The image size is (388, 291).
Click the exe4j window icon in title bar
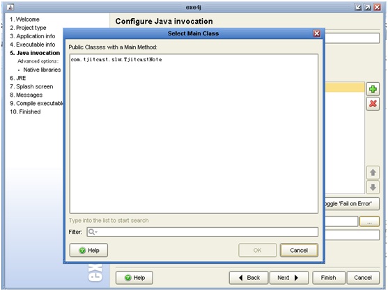coord(10,7)
